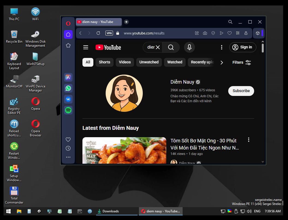Start voice search with microphone

pyautogui.click(x=189, y=47)
